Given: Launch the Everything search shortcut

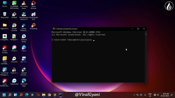Looking at the screenshot, I should (x=33, y=26).
